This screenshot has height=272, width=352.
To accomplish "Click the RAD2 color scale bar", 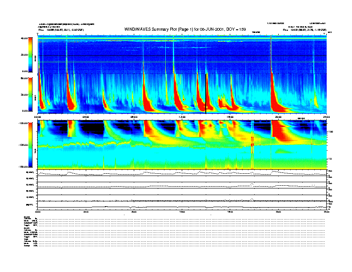I will pos(30,55).
